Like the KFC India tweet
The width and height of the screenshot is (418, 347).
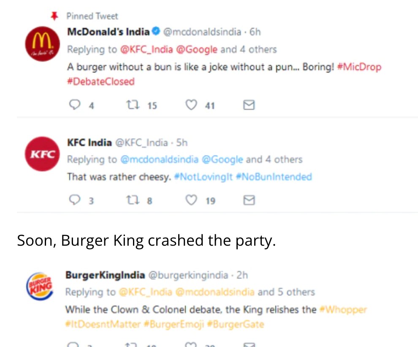point(192,200)
